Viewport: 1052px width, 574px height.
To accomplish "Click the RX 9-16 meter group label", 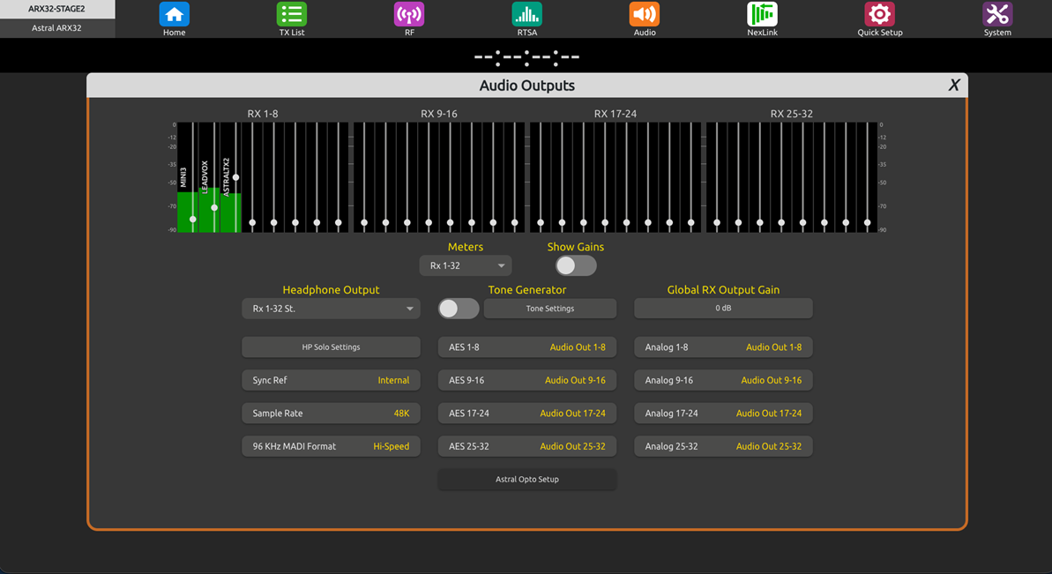I will click(439, 114).
